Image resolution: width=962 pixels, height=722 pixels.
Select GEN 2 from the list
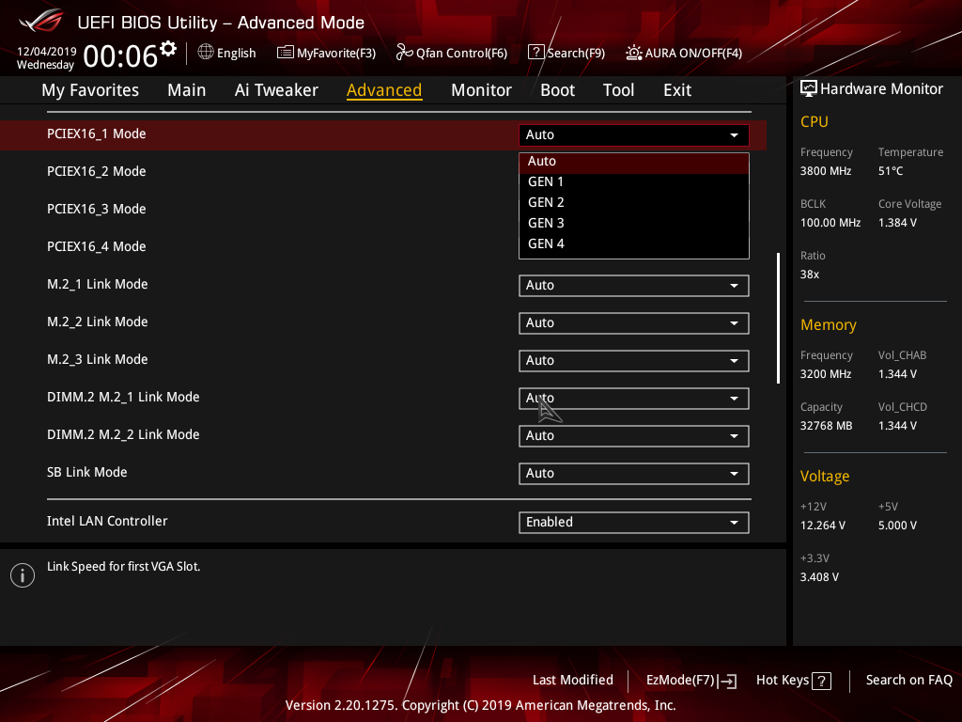click(x=634, y=203)
